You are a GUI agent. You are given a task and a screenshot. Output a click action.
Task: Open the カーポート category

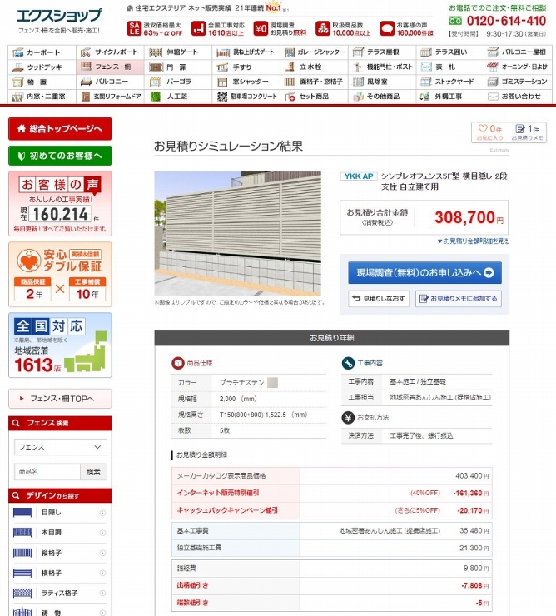(42, 52)
